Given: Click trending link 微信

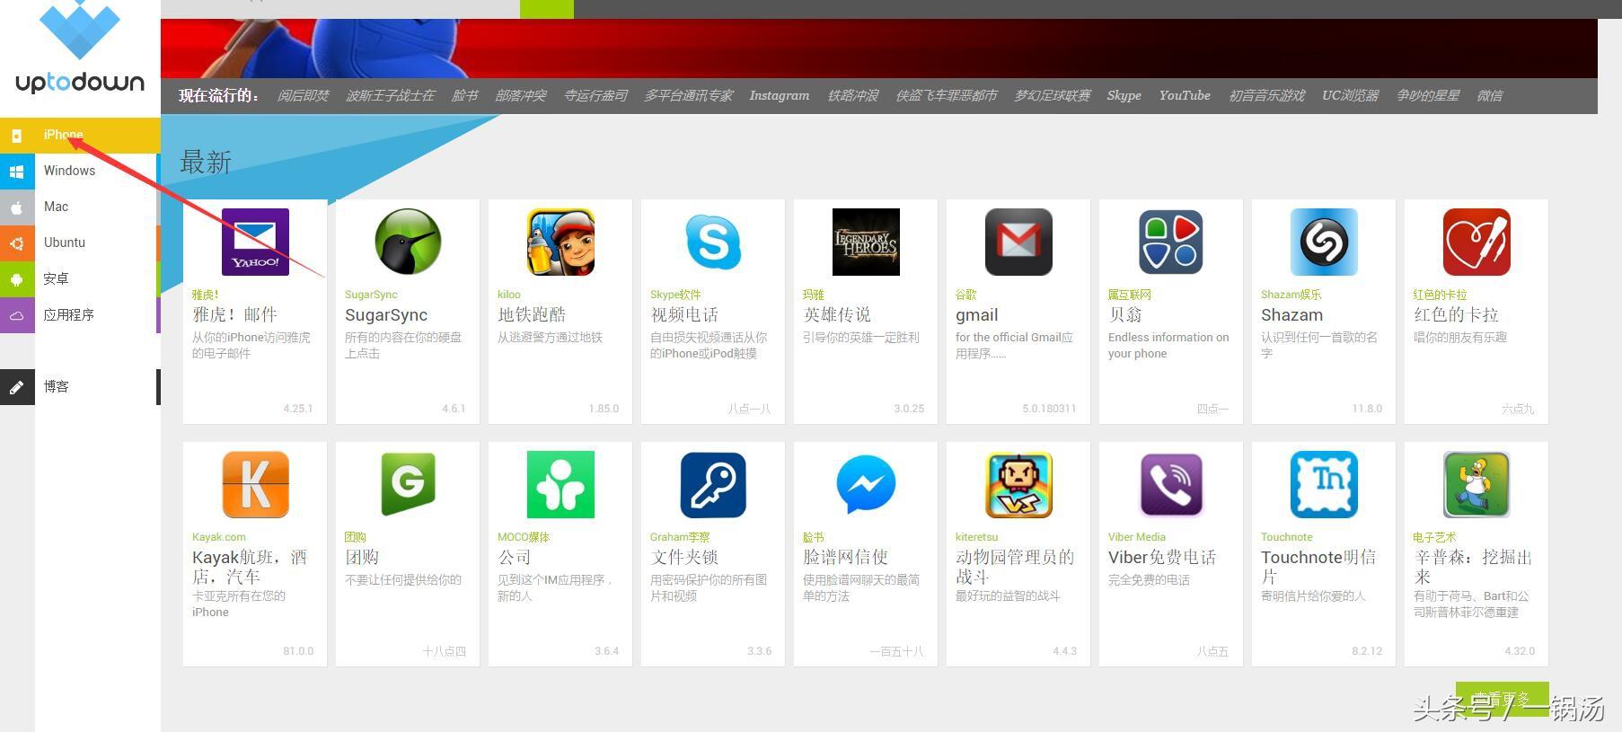Looking at the screenshot, I should coord(1489,95).
